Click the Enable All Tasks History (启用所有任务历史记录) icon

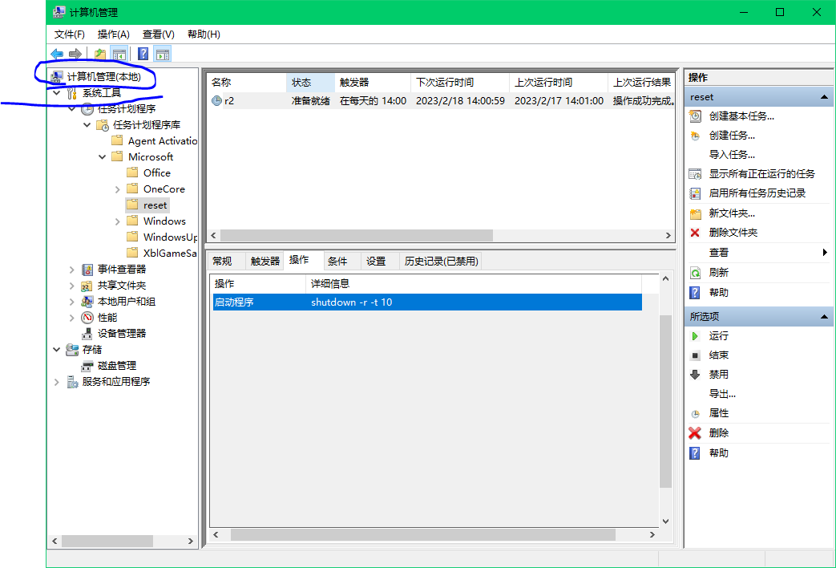(695, 193)
